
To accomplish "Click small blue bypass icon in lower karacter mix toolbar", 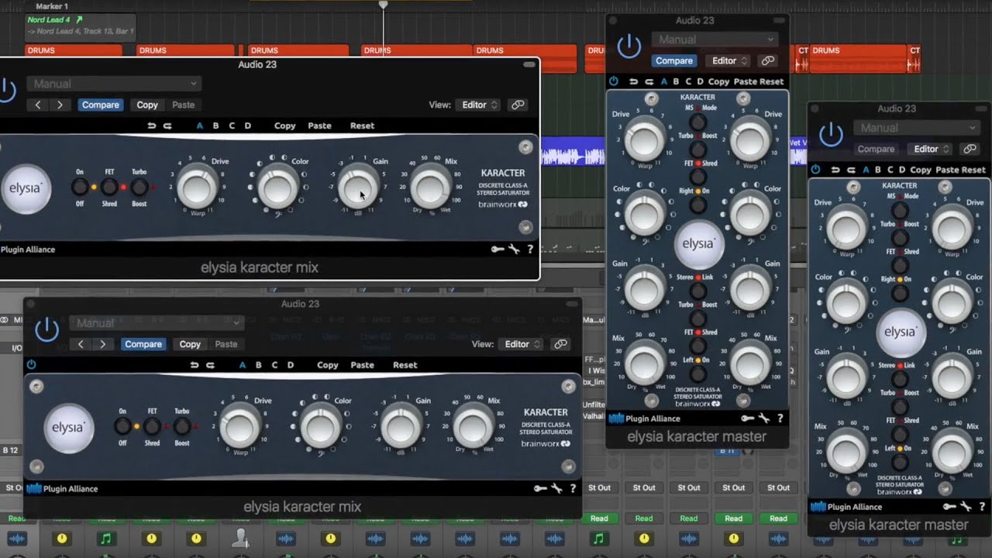I will pyautogui.click(x=31, y=364).
